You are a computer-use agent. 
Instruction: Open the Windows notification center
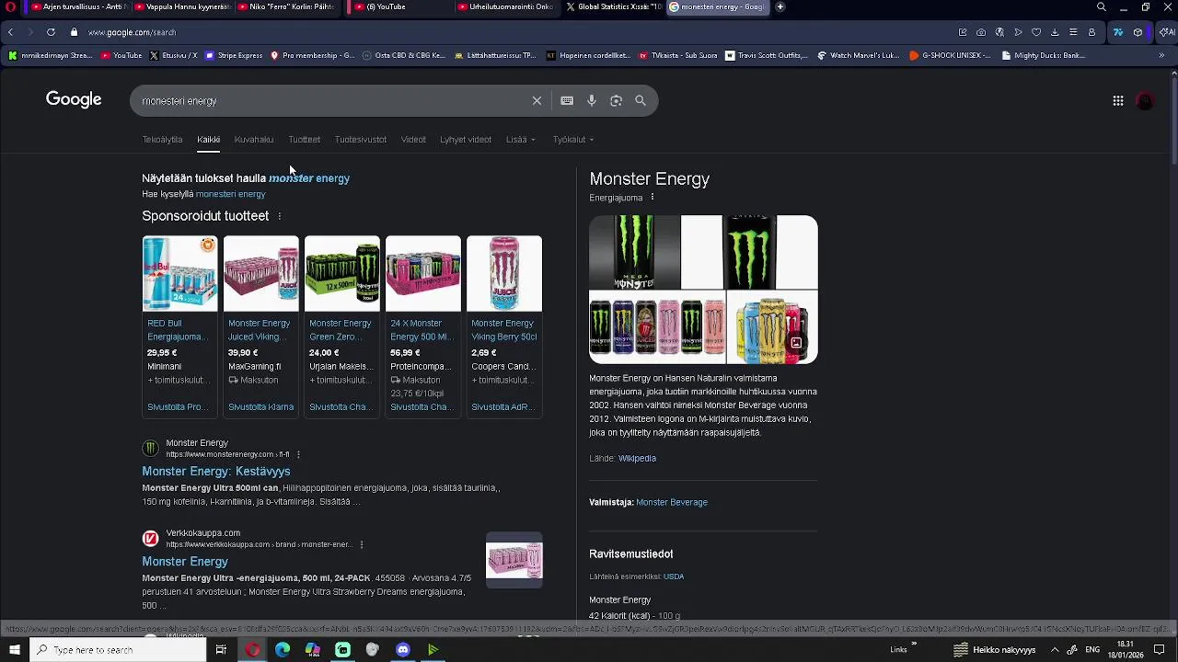[1160, 650]
